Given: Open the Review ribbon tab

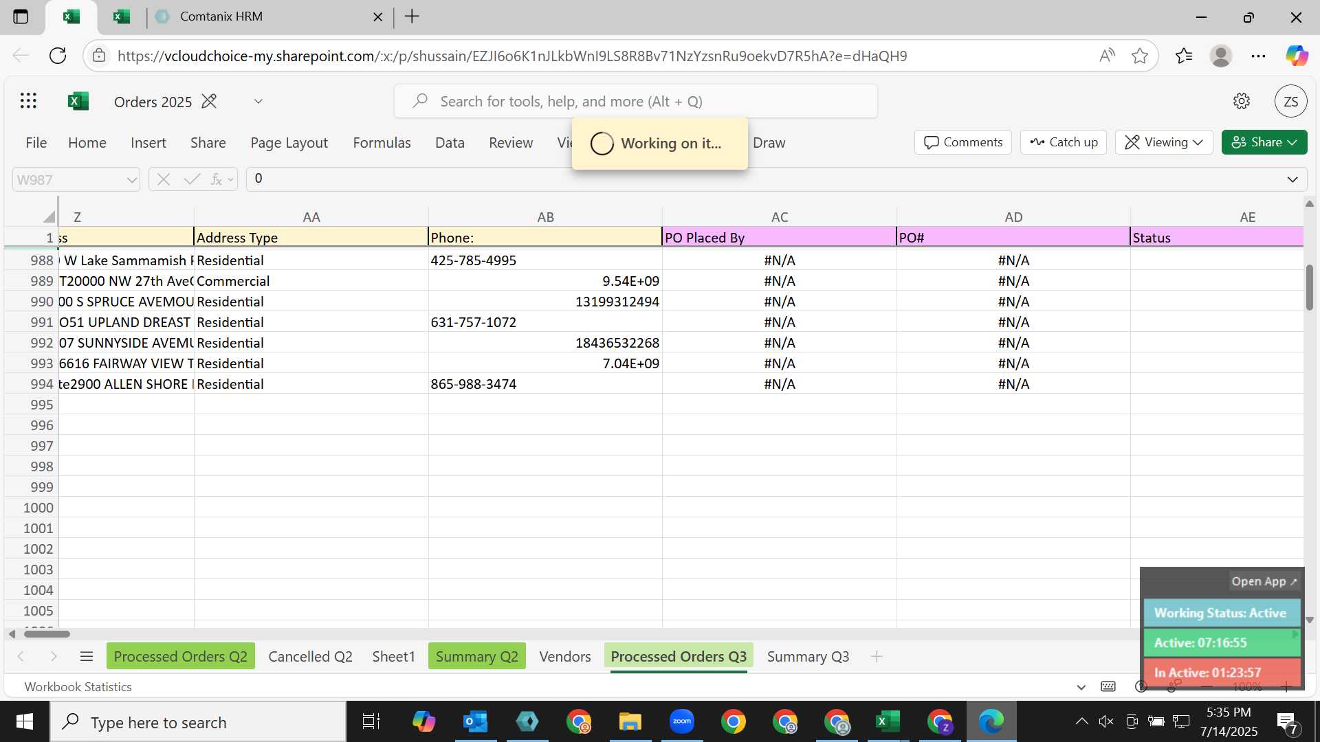Looking at the screenshot, I should point(511,142).
